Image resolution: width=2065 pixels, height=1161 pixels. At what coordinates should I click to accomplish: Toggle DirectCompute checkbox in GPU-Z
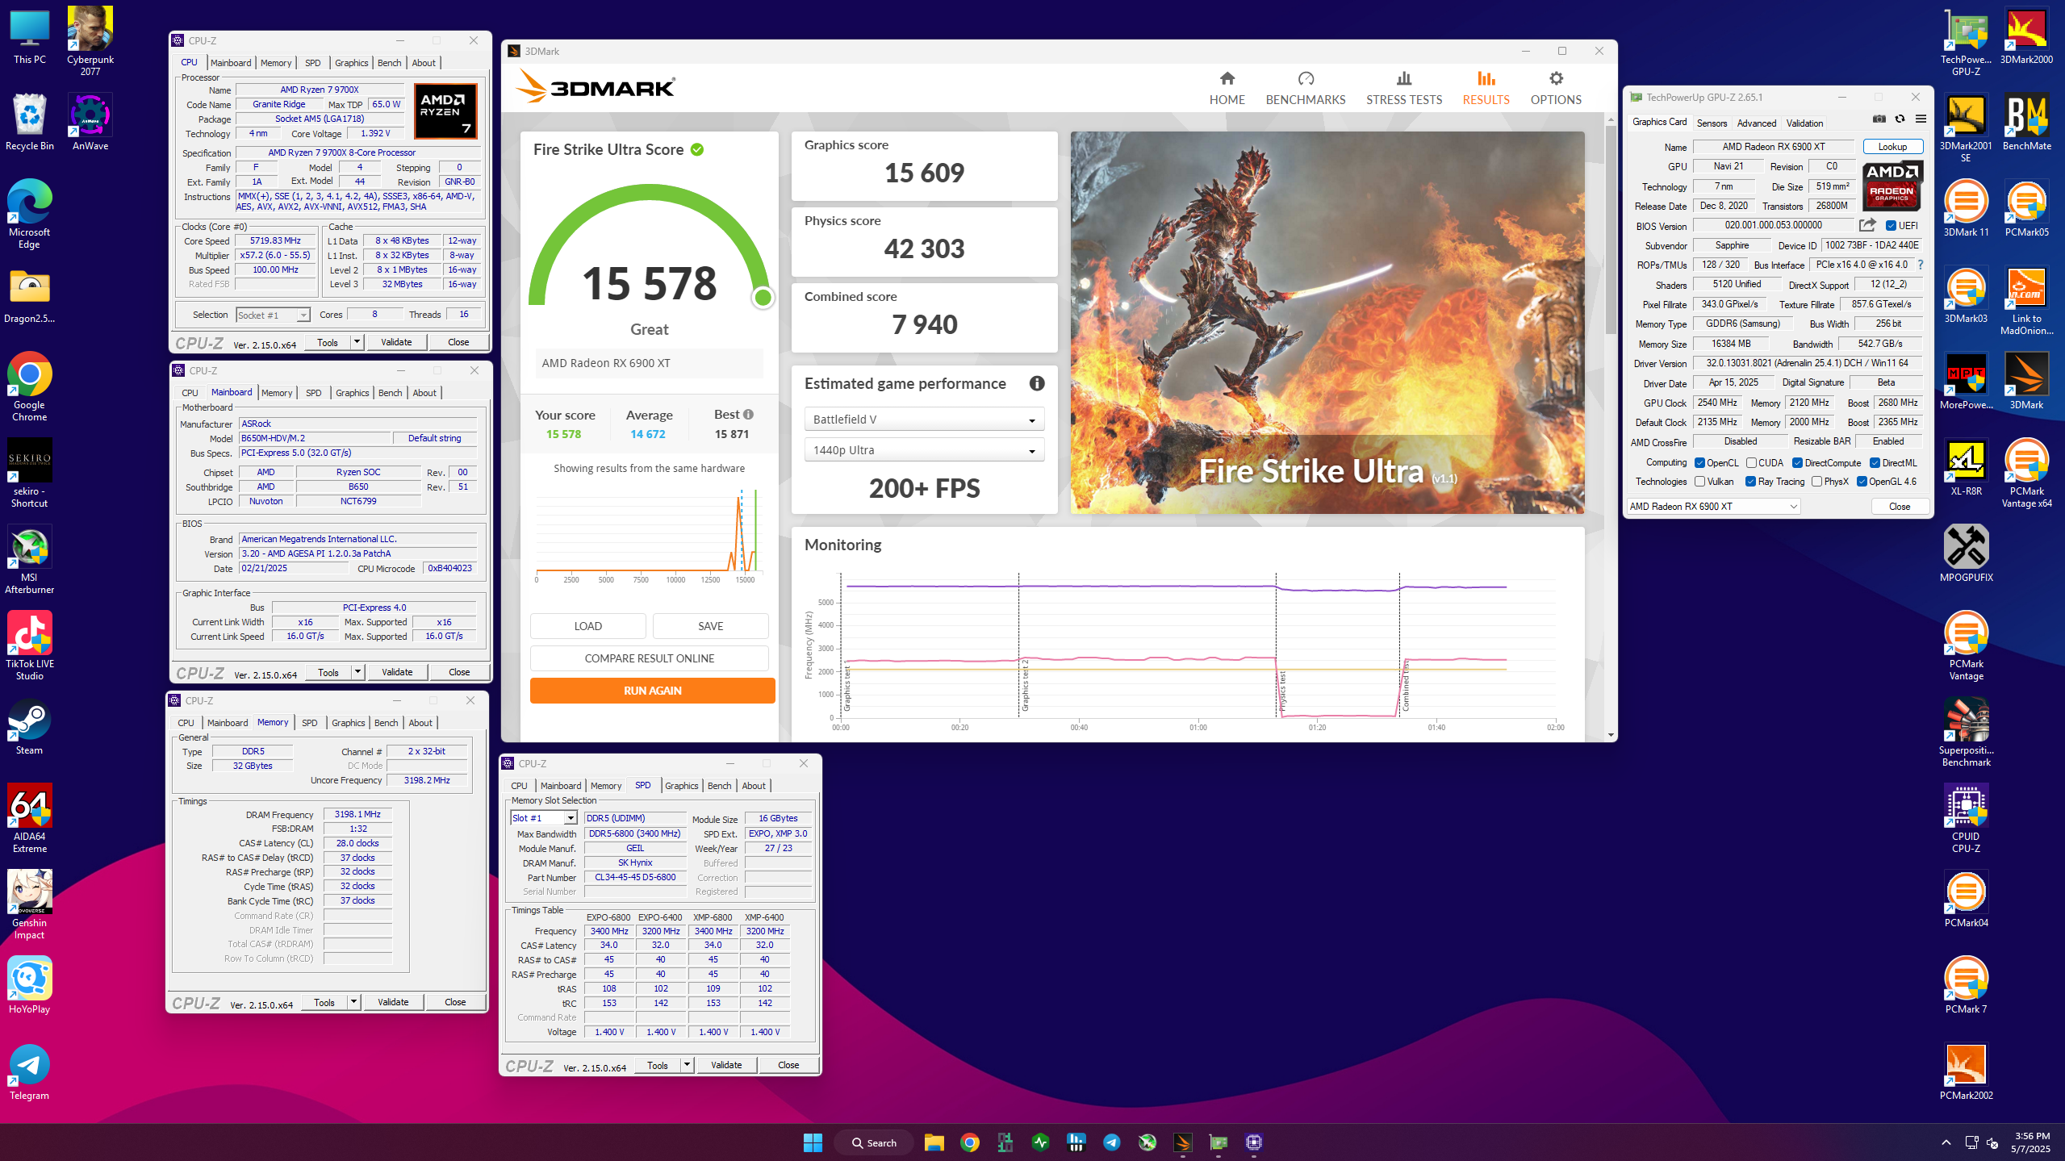pyautogui.click(x=1798, y=463)
